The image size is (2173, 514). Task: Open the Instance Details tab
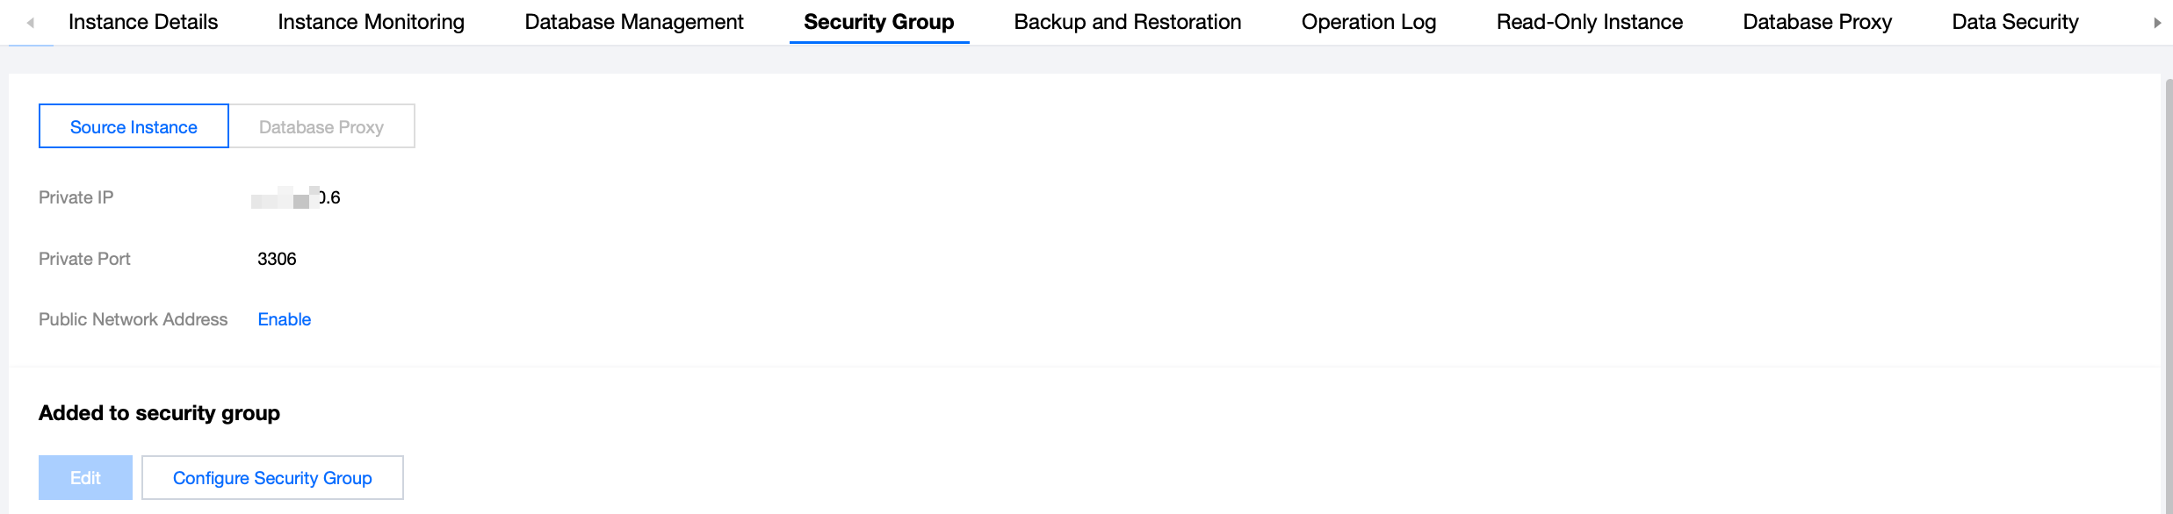click(142, 22)
